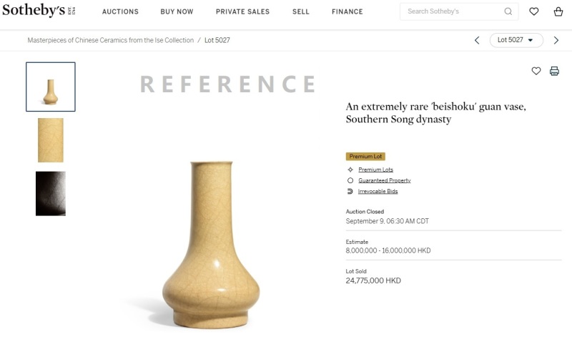The image size is (572, 337).
Task: Go to Ise Collection breadcrumb link
Action: click(x=110, y=40)
